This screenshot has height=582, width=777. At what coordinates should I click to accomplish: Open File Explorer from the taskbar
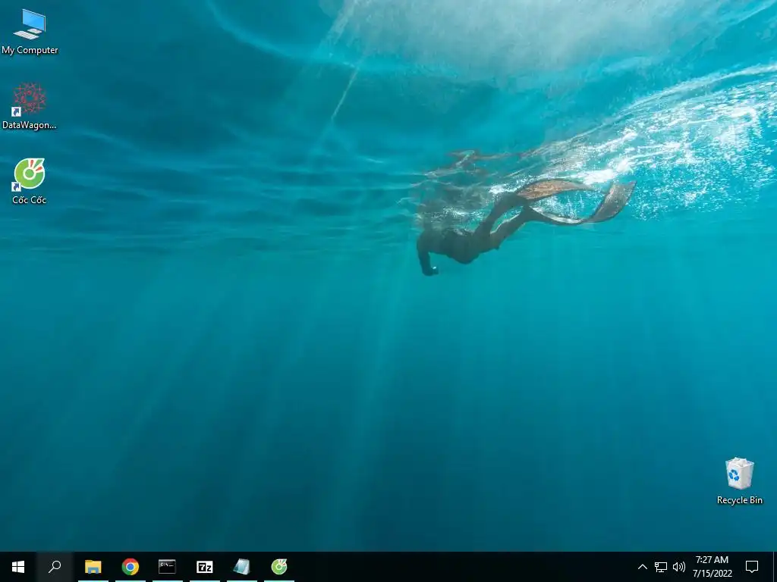[93, 567]
